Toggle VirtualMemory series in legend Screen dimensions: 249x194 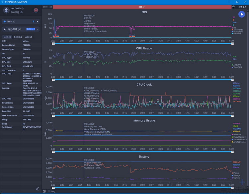[x=239, y=139]
